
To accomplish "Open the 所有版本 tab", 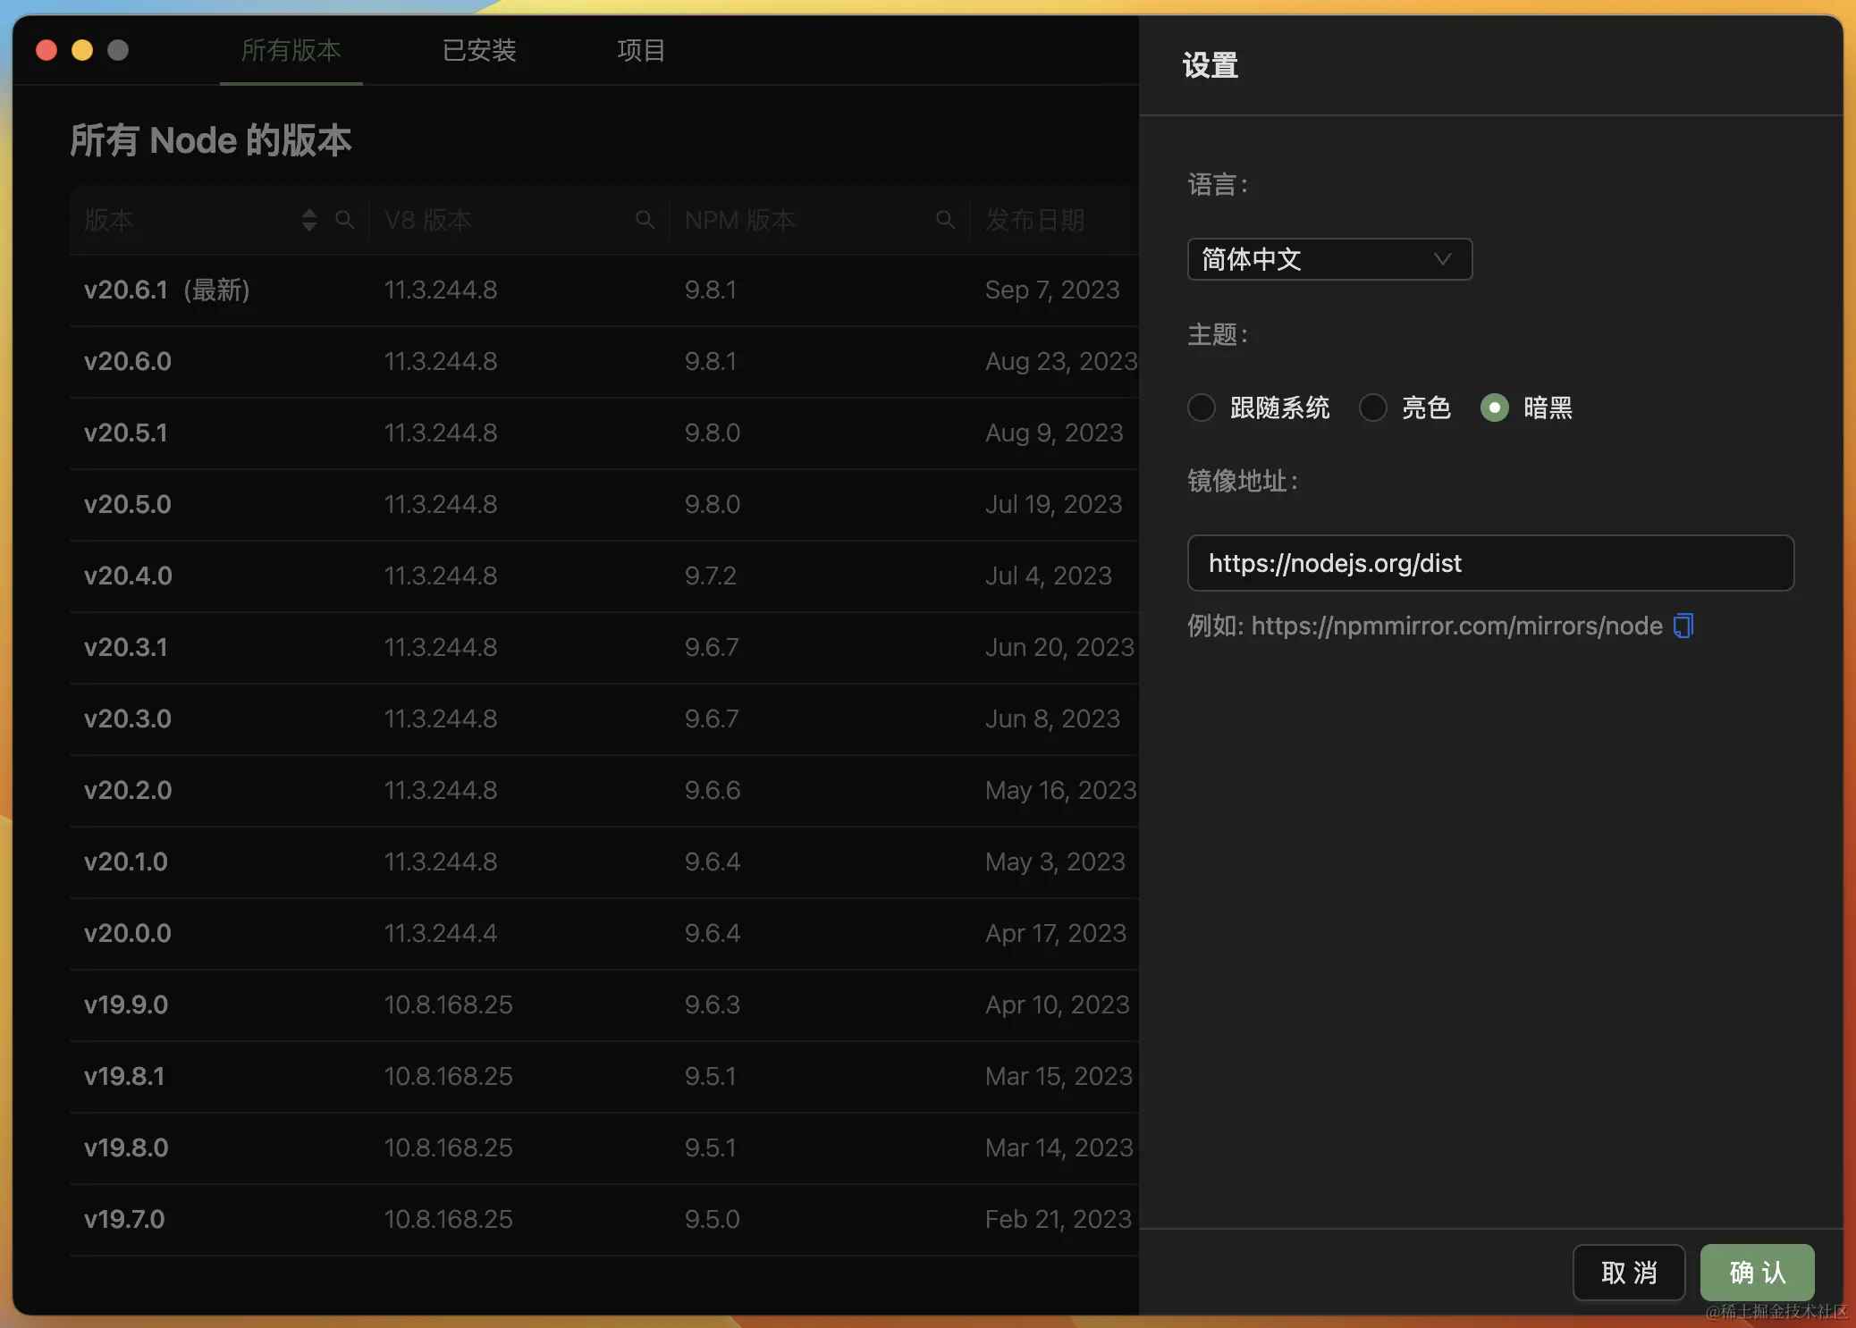I will pyautogui.click(x=291, y=50).
